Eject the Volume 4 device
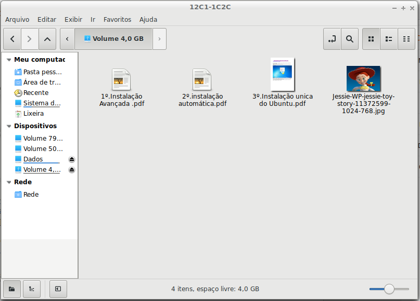 coord(71,170)
